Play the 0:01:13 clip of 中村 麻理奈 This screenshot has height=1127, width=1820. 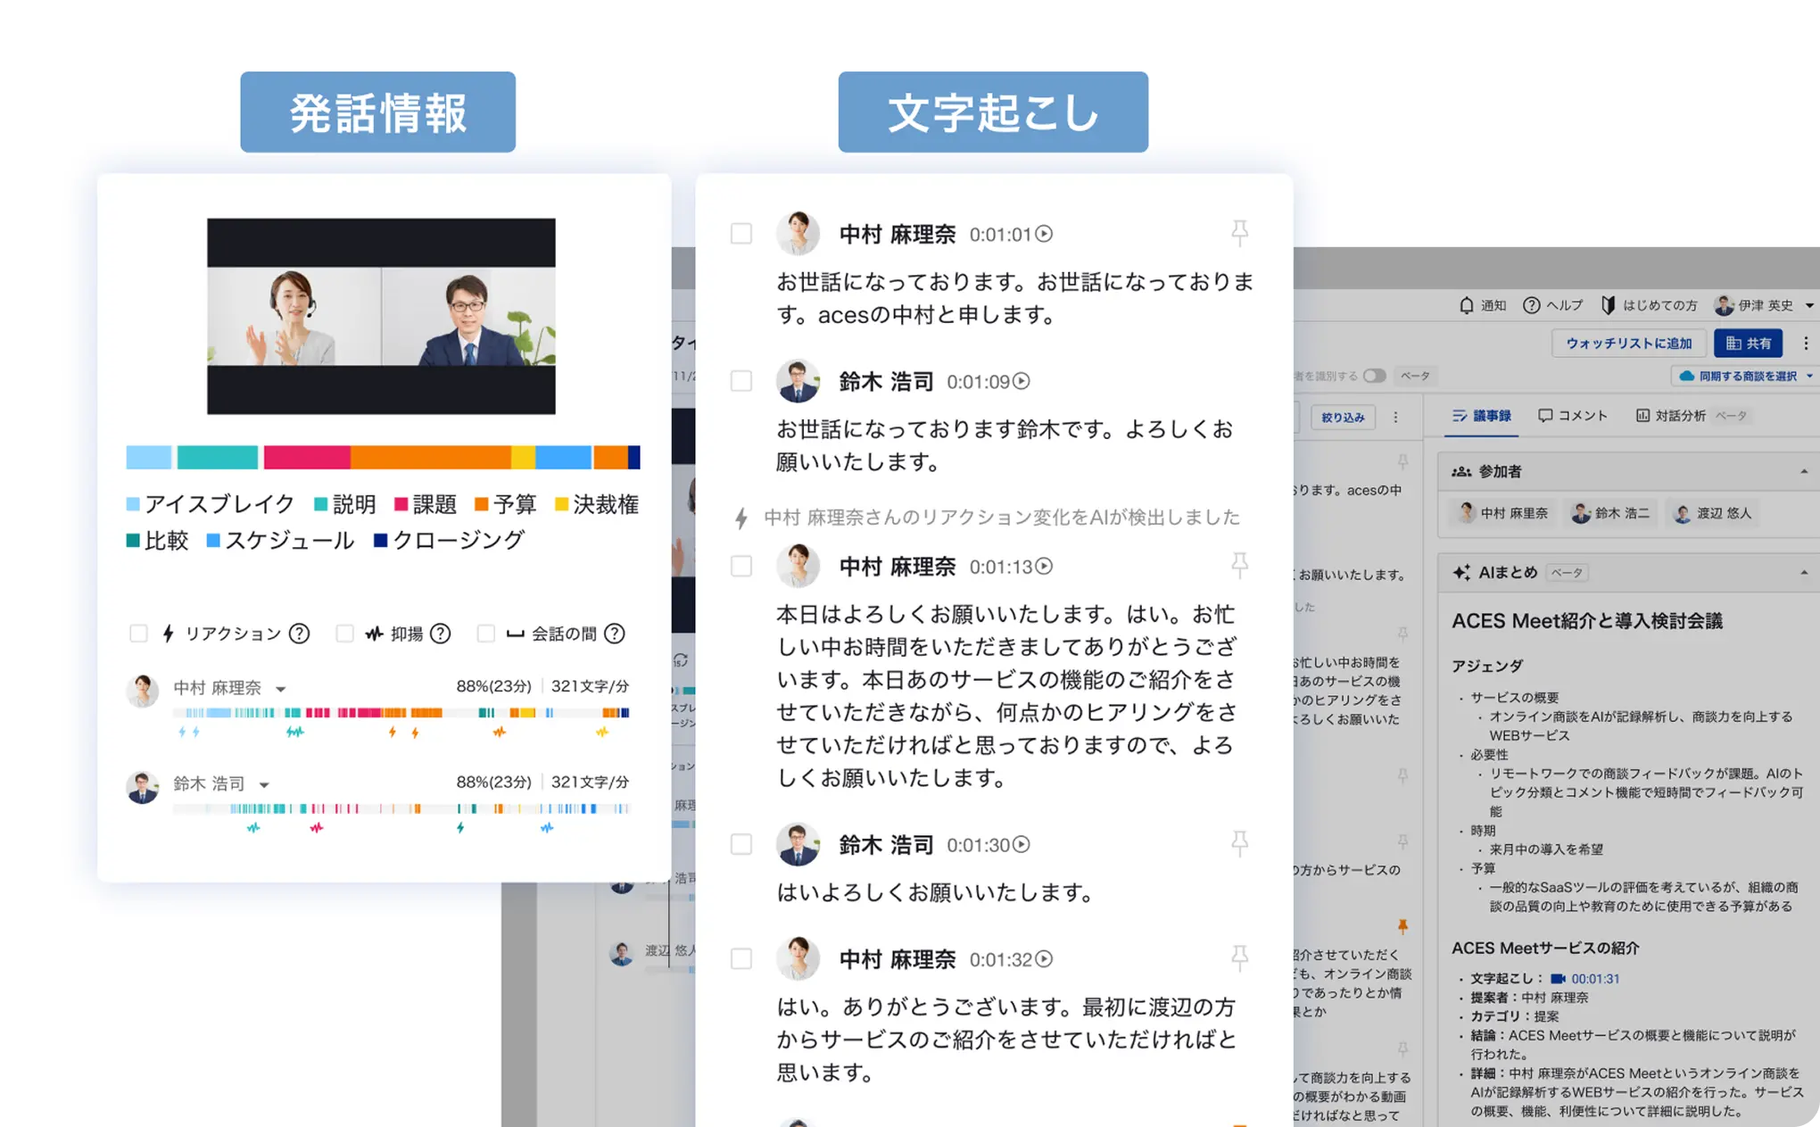tap(1044, 566)
